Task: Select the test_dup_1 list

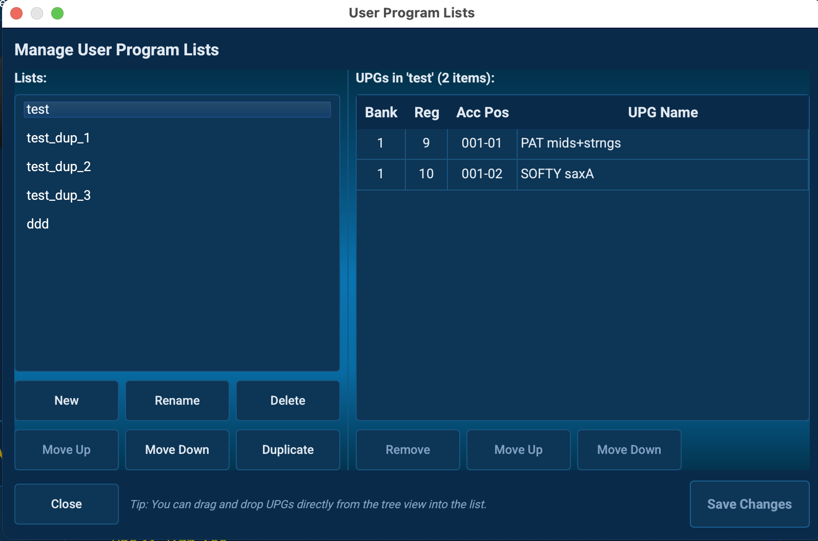Action: point(177,138)
